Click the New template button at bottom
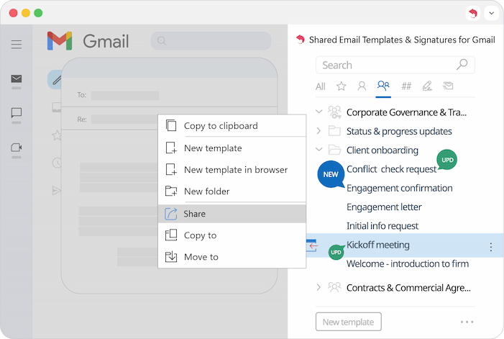Image resolution: width=504 pixels, height=339 pixels. (349, 322)
